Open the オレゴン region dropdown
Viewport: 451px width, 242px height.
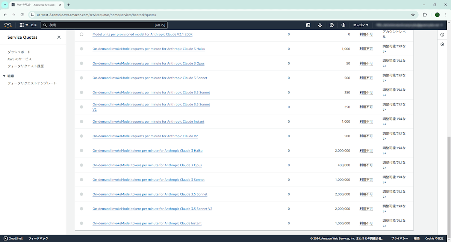click(x=361, y=25)
